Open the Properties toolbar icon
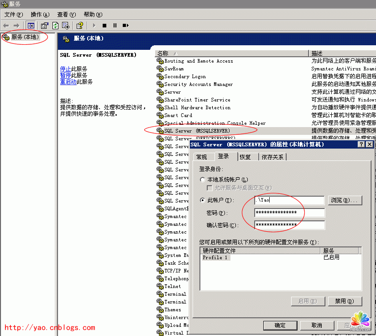The width and height of the screenshot is (376, 336). [45, 26]
